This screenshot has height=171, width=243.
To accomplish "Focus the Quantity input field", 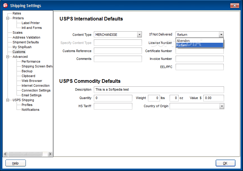I will click(x=113, y=98).
